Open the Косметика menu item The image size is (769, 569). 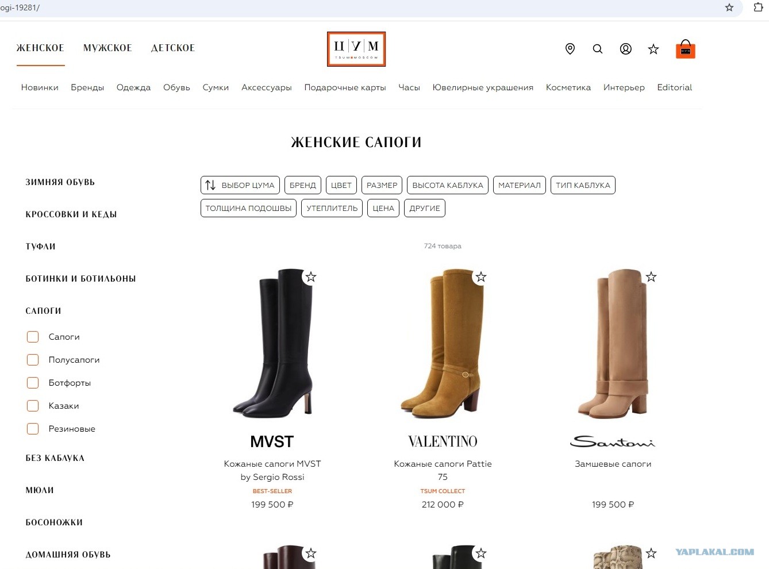tap(568, 87)
